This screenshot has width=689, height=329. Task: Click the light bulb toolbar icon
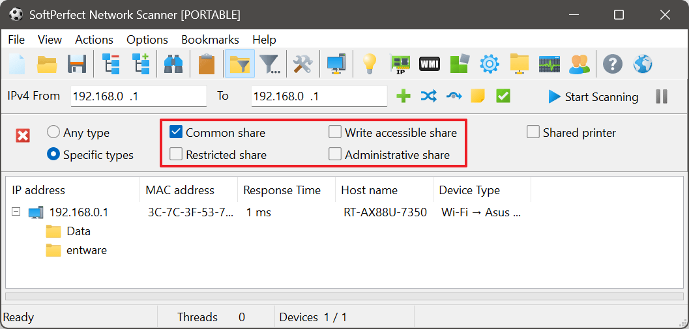370,64
